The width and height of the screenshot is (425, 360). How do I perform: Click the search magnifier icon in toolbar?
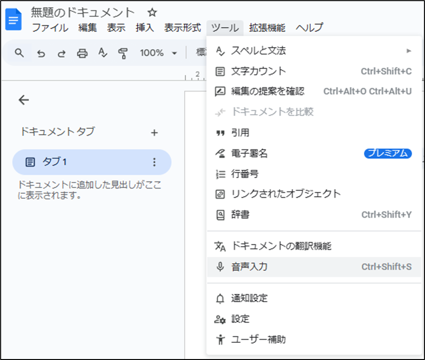[x=19, y=53]
